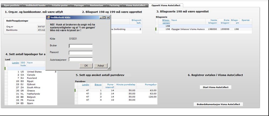Switch to the Factoring tab

[x=115, y=5]
